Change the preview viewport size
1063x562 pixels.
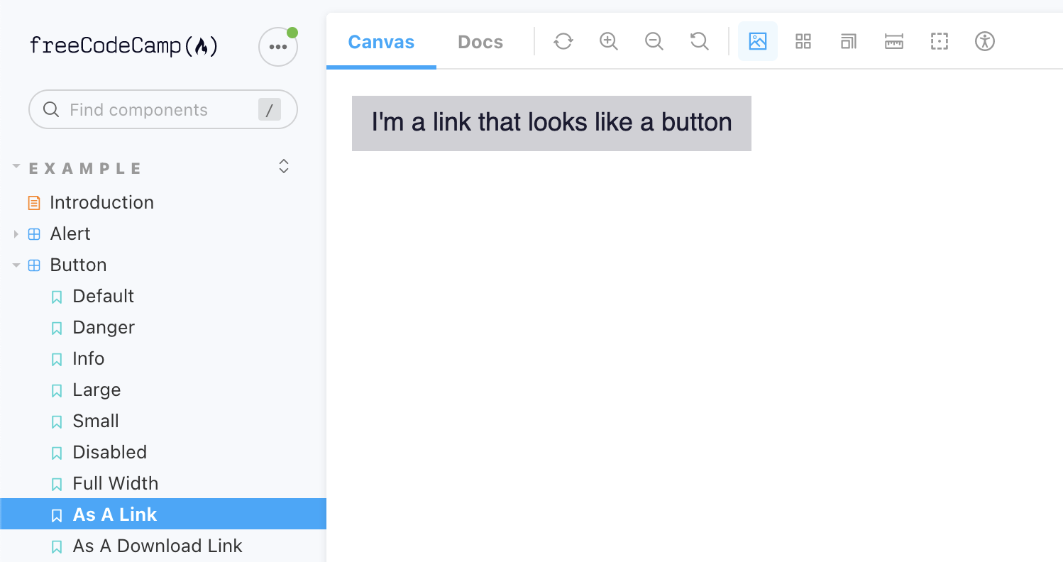(848, 41)
